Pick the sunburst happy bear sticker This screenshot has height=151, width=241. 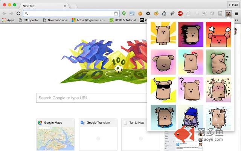[163, 34]
